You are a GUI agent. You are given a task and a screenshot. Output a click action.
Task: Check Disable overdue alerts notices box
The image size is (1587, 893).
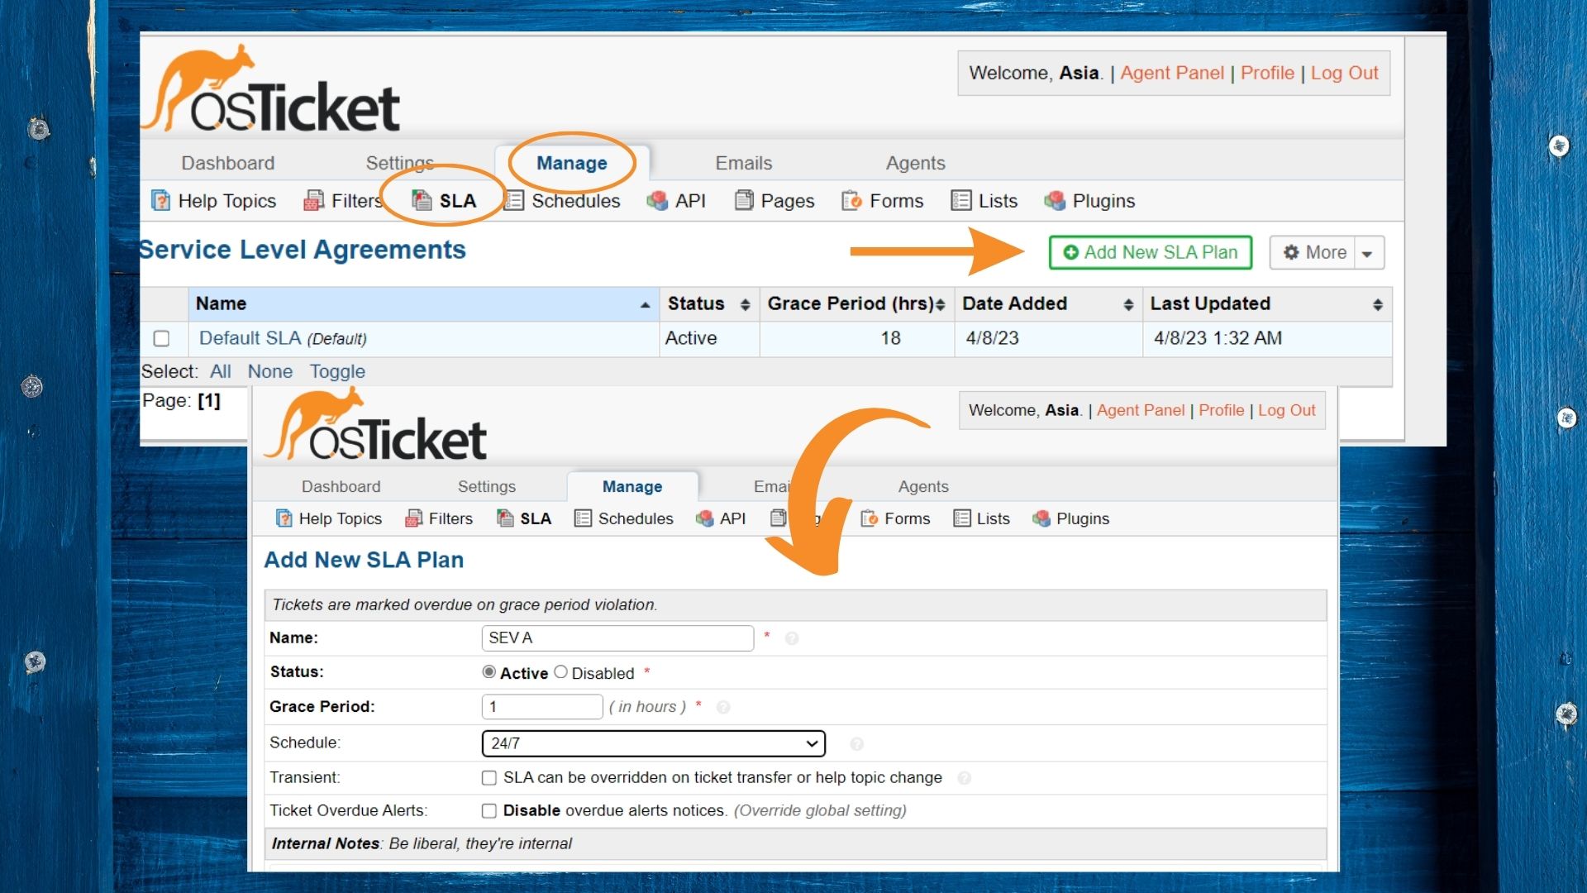point(489,811)
